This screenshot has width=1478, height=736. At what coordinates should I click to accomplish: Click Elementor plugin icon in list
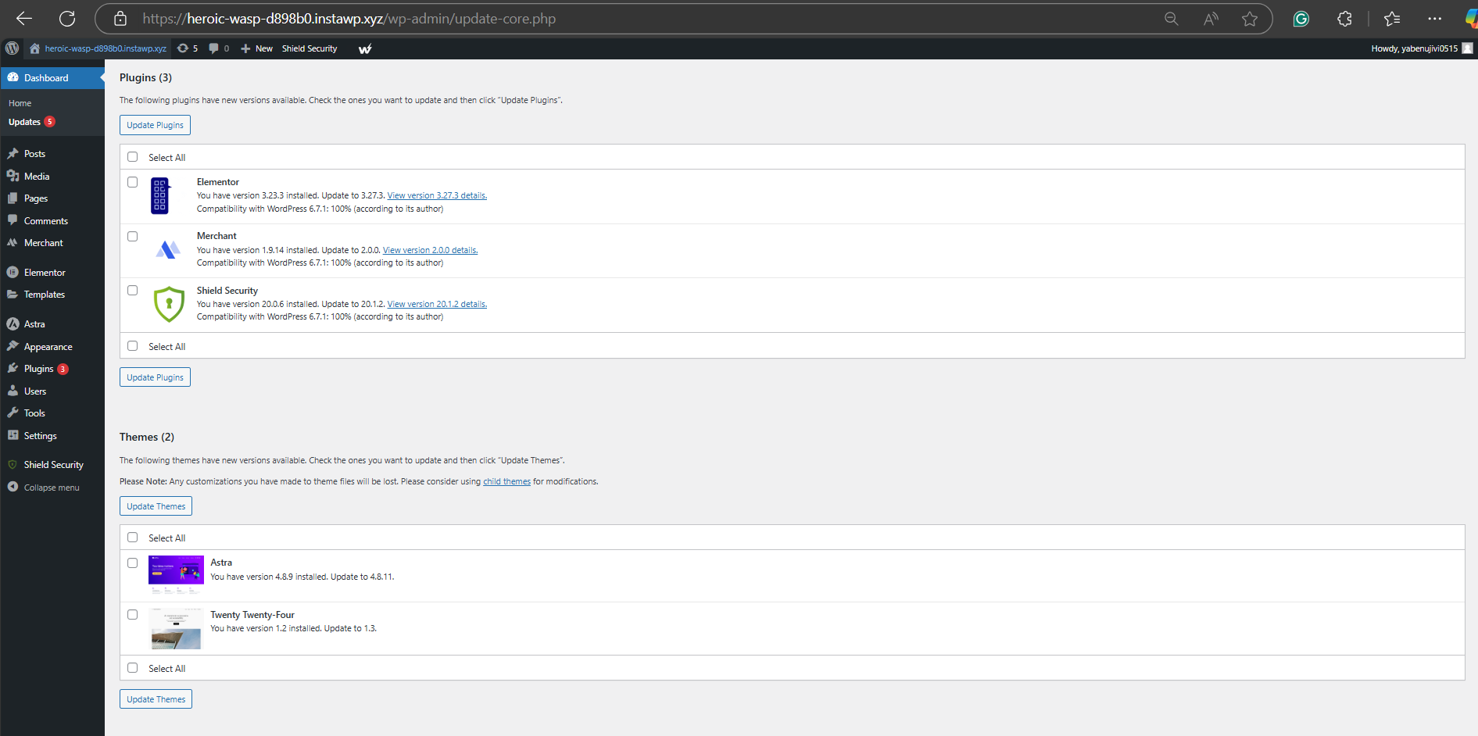(x=160, y=195)
